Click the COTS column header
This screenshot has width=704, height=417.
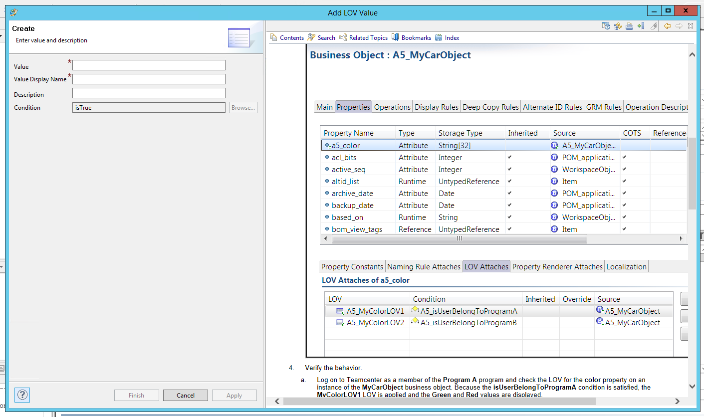click(x=635, y=133)
